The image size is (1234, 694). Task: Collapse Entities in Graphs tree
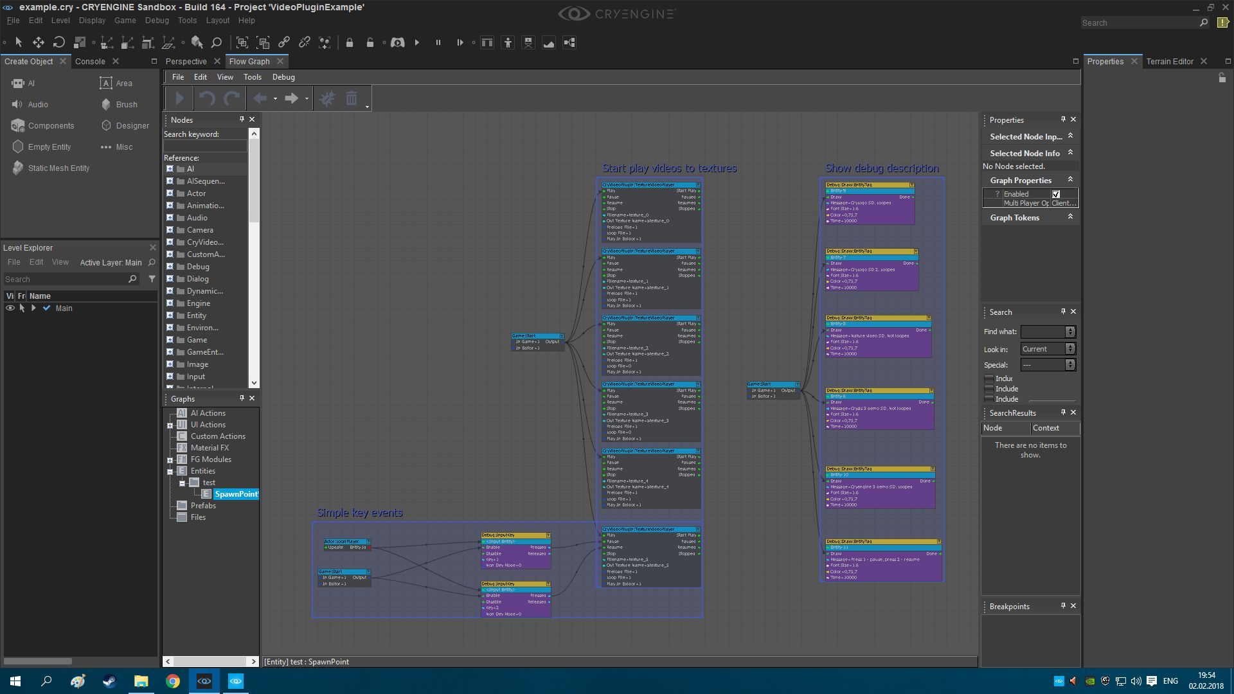(x=170, y=472)
